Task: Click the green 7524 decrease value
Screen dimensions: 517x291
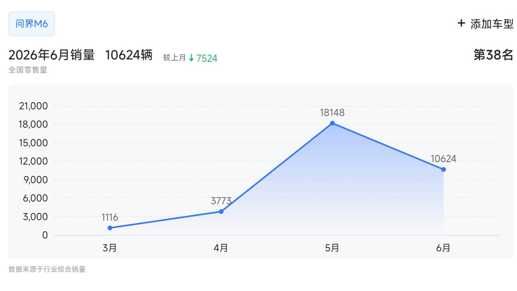Action: coord(207,58)
